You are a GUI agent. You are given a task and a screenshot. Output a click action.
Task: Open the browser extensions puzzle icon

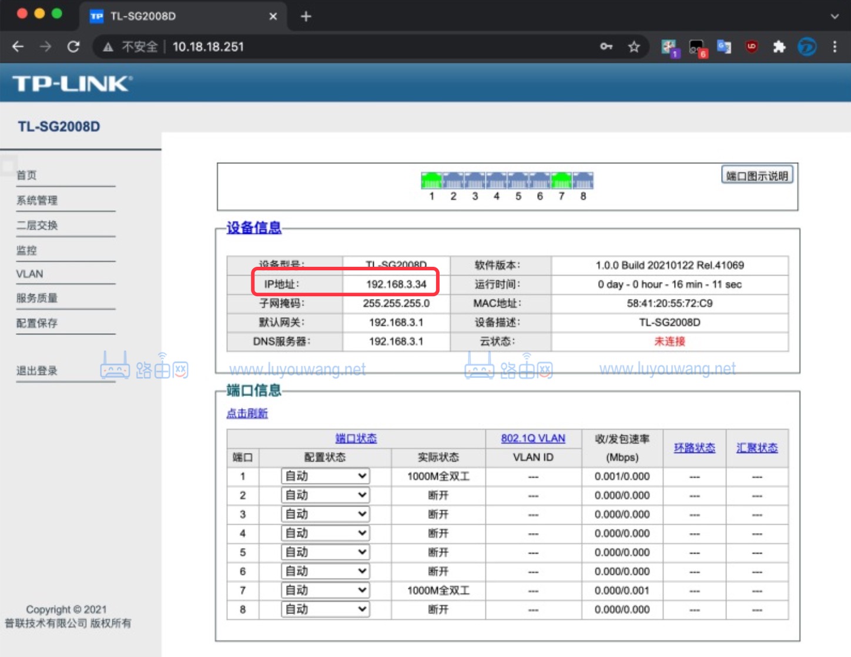pos(779,46)
